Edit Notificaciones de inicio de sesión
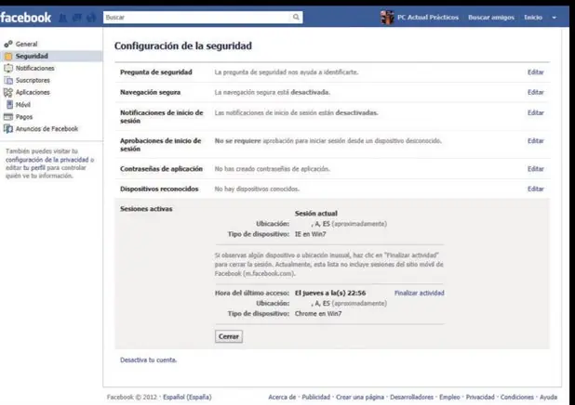The image size is (575, 405). pos(535,112)
